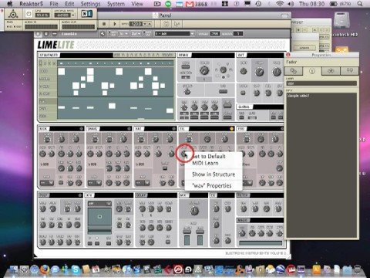Viewport: 370px width, 278px height.
Task: Toggle the audio engine power button
Action: click(29, 14)
